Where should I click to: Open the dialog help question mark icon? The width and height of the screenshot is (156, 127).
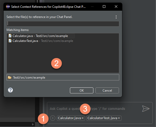point(10,90)
